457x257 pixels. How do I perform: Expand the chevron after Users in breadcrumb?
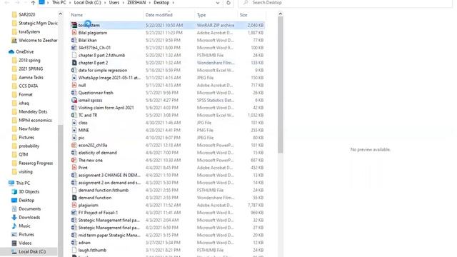tap(123, 3)
